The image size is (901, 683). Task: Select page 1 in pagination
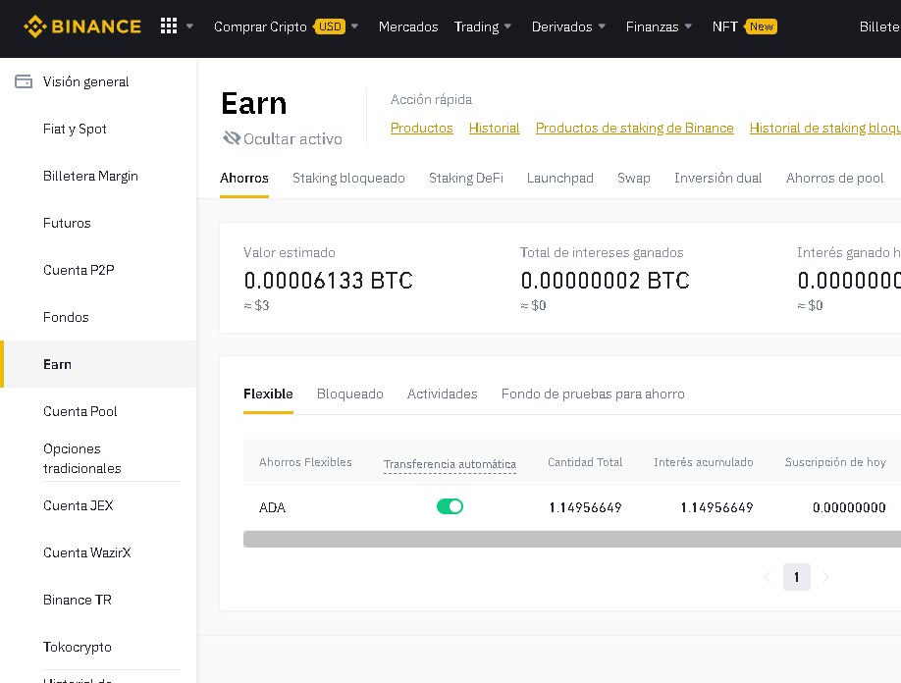pyautogui.click(x=796, y=577)
